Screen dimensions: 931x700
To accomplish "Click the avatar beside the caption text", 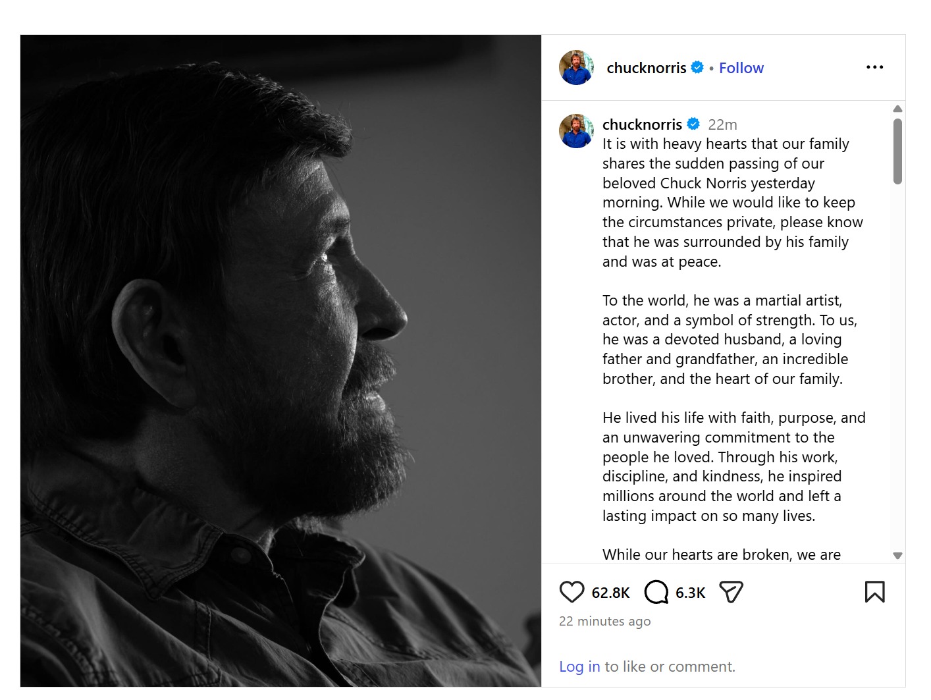I will [x=576, y=131].
